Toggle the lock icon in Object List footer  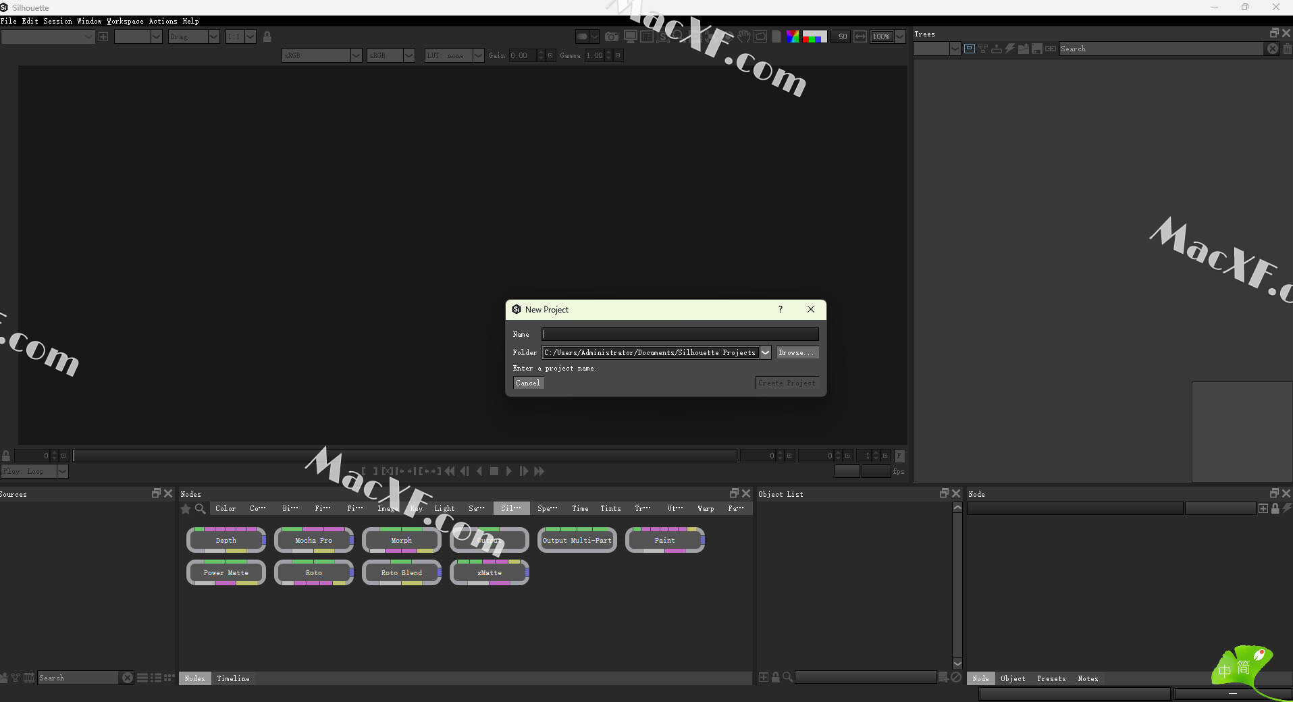pos(776,677)
